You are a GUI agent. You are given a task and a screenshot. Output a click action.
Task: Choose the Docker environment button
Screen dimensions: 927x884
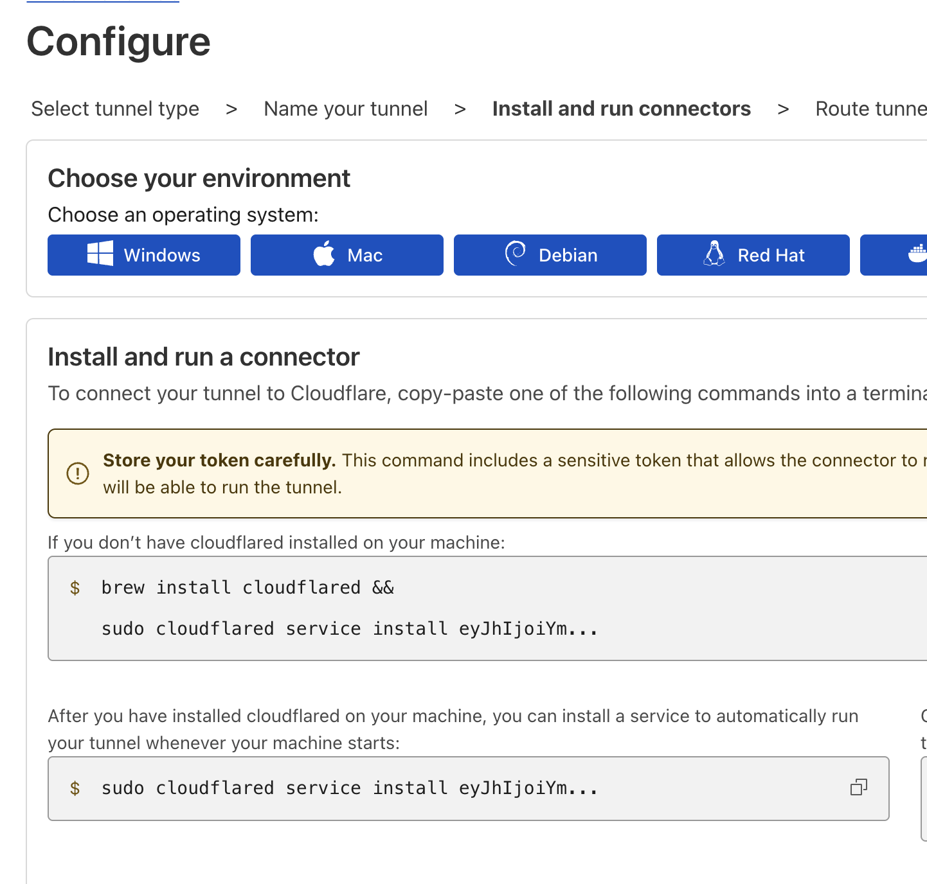tap(894, 255)
